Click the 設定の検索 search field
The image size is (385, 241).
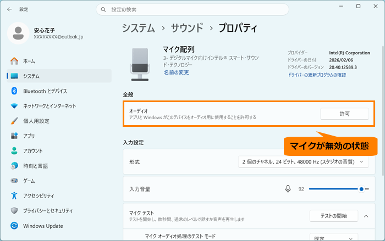click(193, 9)
